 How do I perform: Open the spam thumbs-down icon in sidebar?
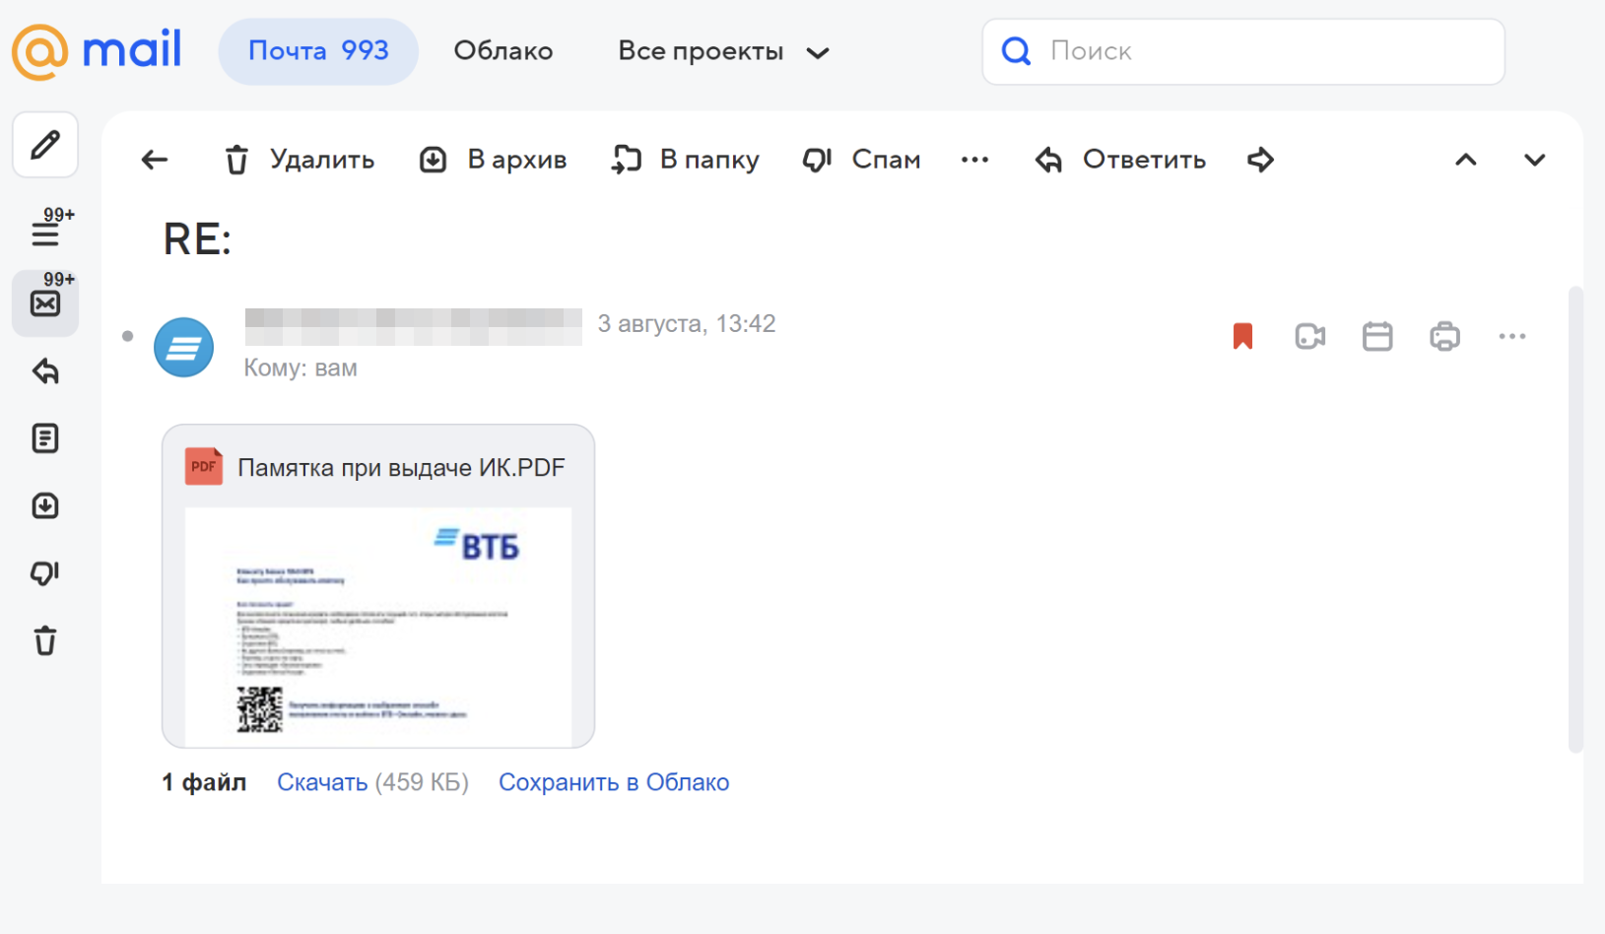45,573
